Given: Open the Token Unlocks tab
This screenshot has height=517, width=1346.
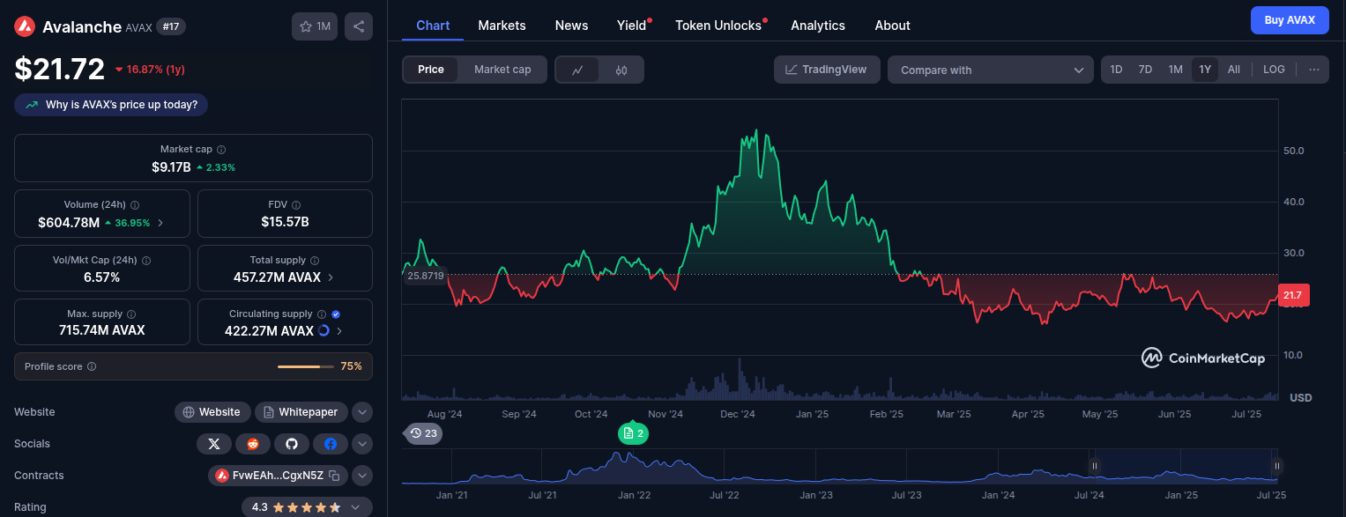Looking at the screenshot, I should (718, 26).
